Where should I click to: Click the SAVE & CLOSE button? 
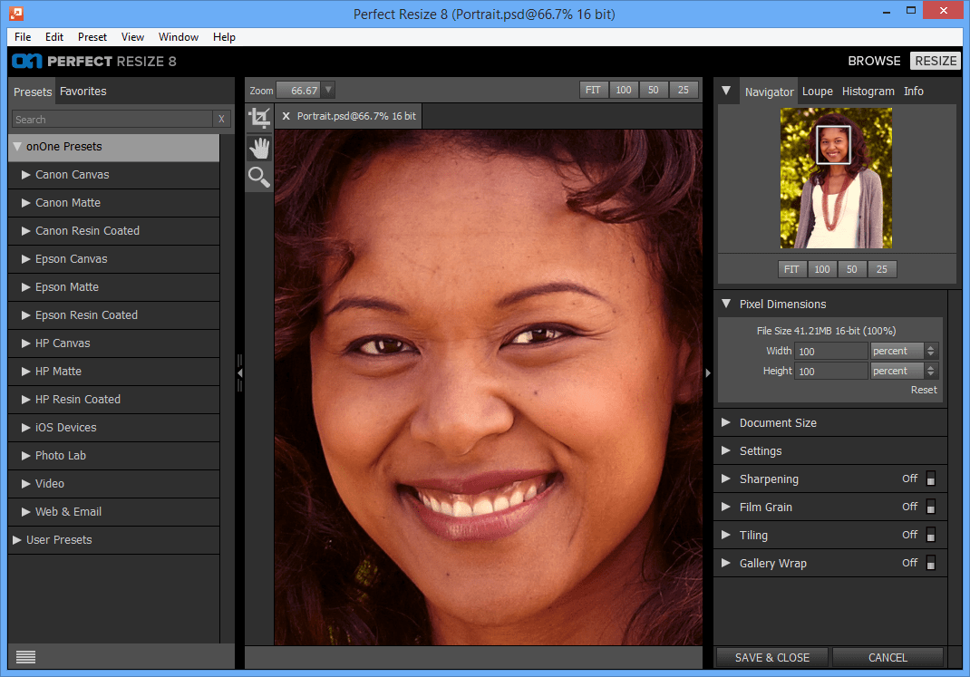point(772,657)
